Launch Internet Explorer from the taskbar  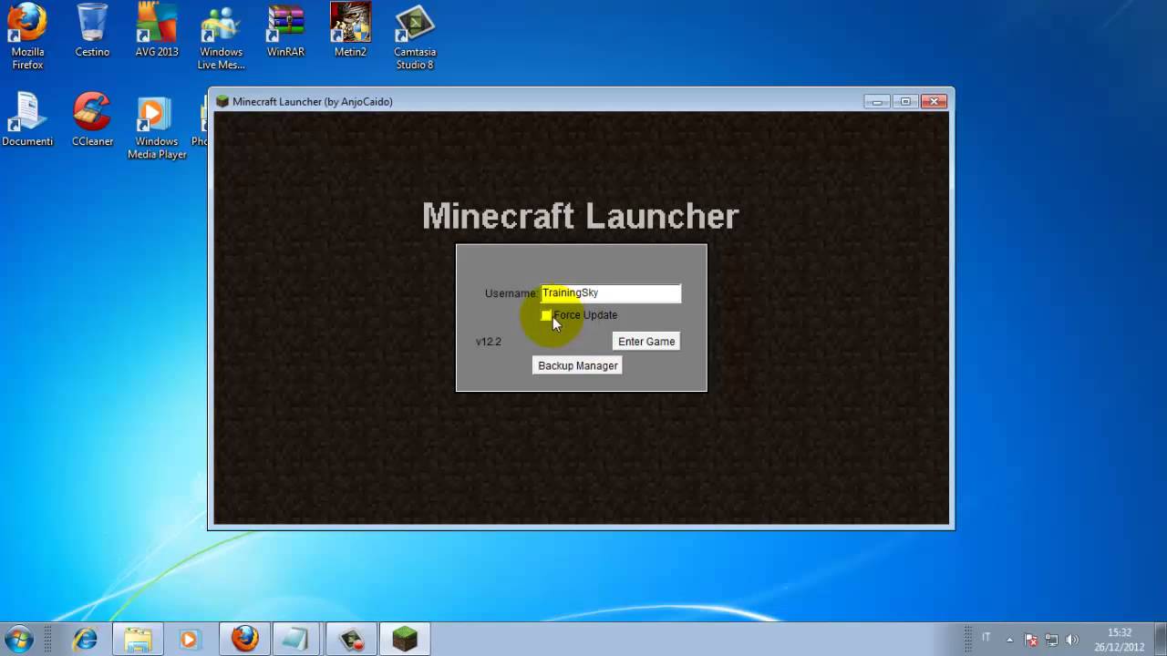86,639
